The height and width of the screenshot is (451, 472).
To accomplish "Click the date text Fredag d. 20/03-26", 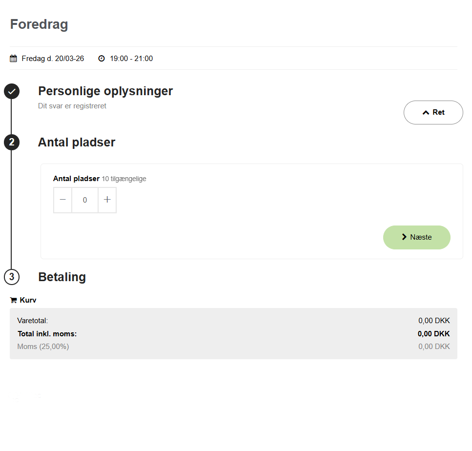I will 53,59.
